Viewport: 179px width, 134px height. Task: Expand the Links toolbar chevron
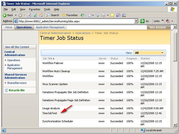pyautogui.click(x=163, y=20)
